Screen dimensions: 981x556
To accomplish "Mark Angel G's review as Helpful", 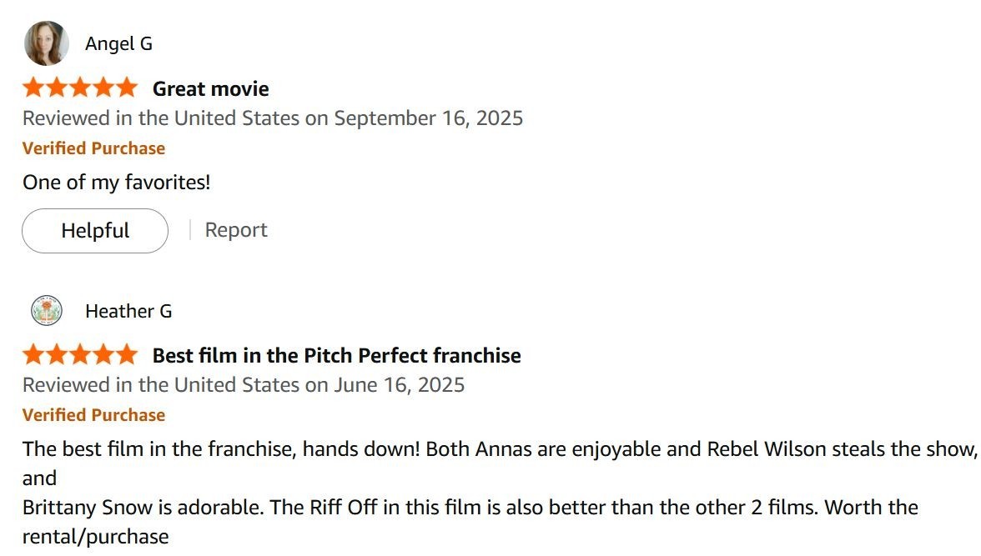I will [x=95, y=231].
